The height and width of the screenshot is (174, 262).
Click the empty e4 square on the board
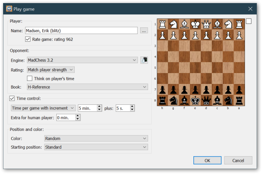(x=195, y=57)
